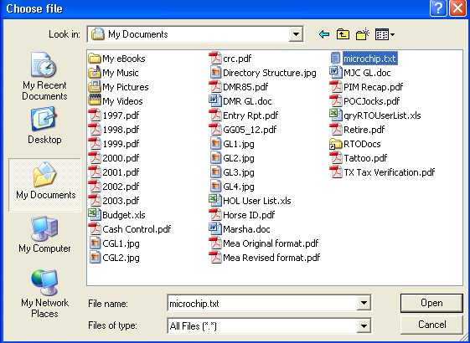Select the Marsha.doc Word document
Screen dimensions: 470x343
click(x=240, y=229)
